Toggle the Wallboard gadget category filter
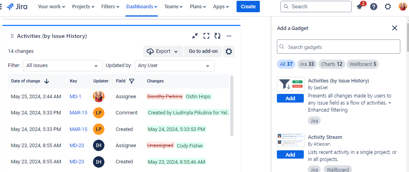 (363, 64)
